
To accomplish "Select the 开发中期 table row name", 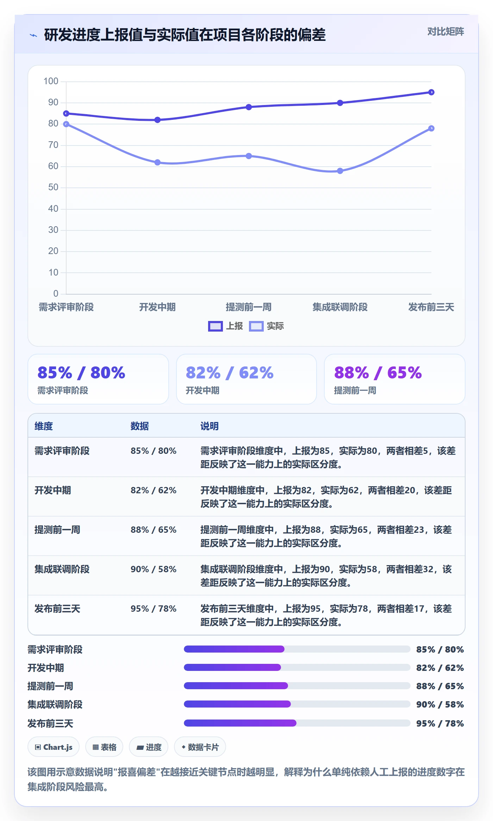I will (53, 490).
